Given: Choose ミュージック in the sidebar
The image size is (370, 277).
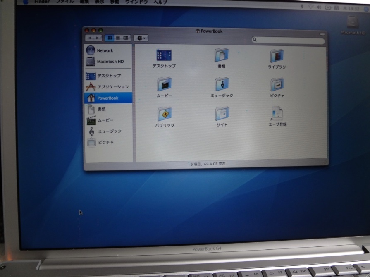Looking at the screenshot, I should 108,131.
